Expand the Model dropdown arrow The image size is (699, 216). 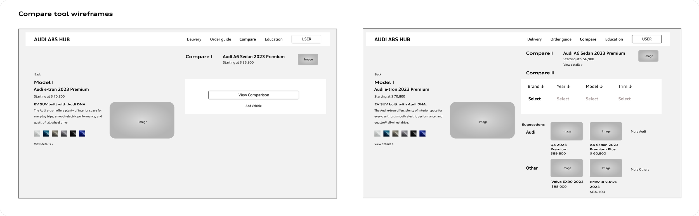601,87
